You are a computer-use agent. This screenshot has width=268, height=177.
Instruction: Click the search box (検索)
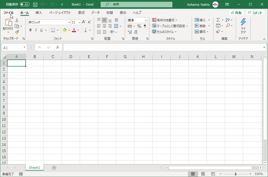coord(136,5)
